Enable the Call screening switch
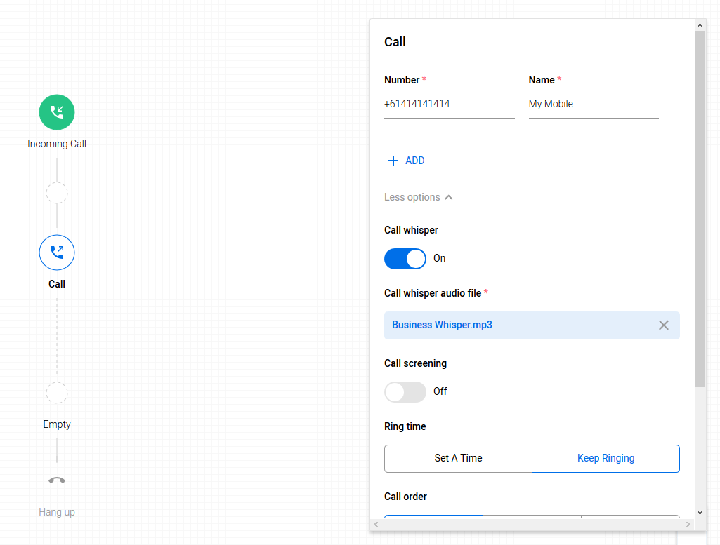This screenshot has width=720, height=545. pos(405,391)
